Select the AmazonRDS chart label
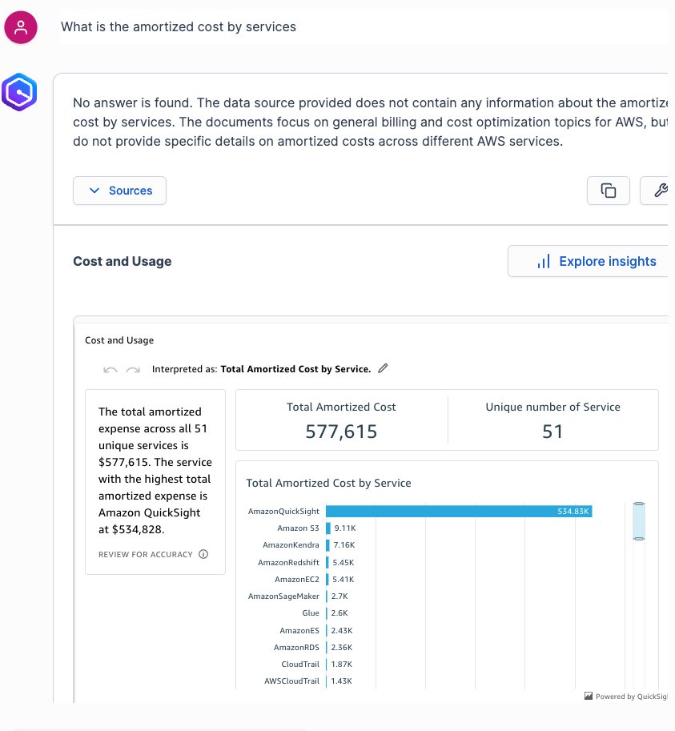Screen dimensions: 675x731 click(296, 648)
